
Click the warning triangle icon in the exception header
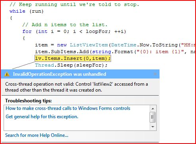pos(7,74)
